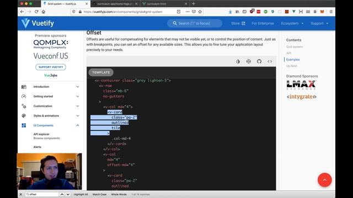Bookmark this page with the star
The width and height of the screenshot is (353, 198).
tap(200, 12)
